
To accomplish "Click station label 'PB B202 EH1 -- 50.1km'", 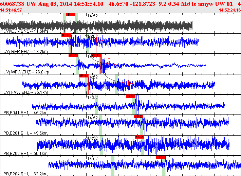I will 25,154.
